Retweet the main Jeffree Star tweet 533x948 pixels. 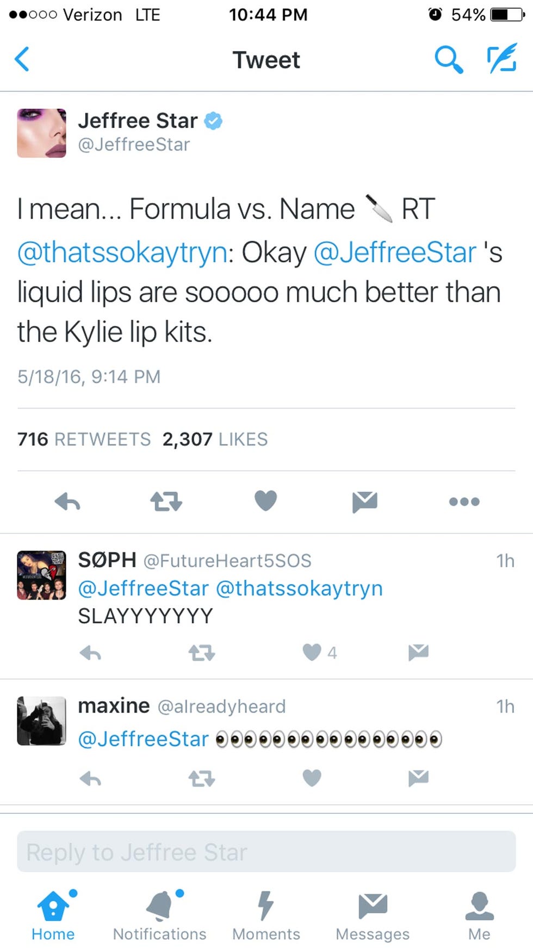(166, 501)
